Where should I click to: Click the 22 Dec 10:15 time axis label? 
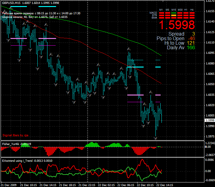click(144, 185)
